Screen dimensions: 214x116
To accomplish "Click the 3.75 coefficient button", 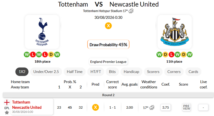I will 166,107.
